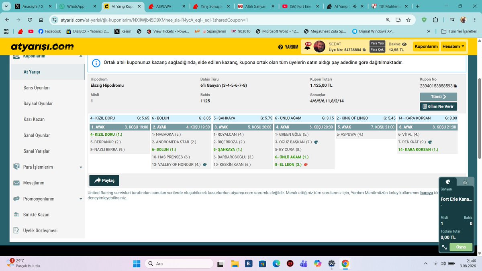Open the YARDIM help icon
Viewport: 482px width, 271px height.
click(280, 47)
